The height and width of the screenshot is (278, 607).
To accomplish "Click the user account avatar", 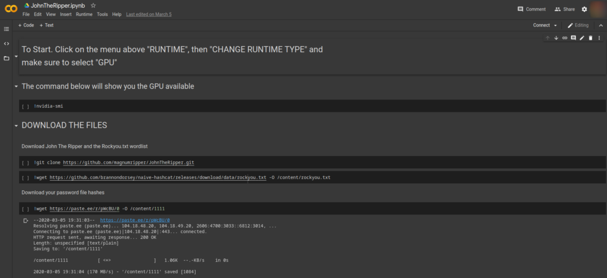I will [598, 9].
